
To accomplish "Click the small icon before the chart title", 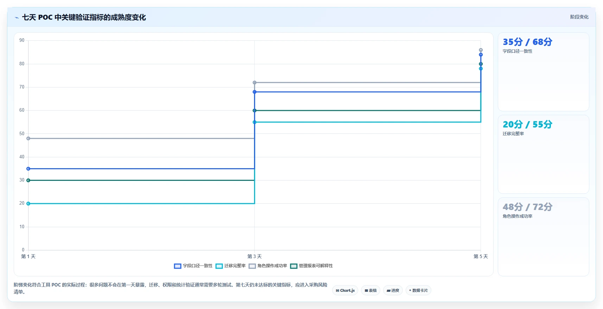I will [17, 18].
